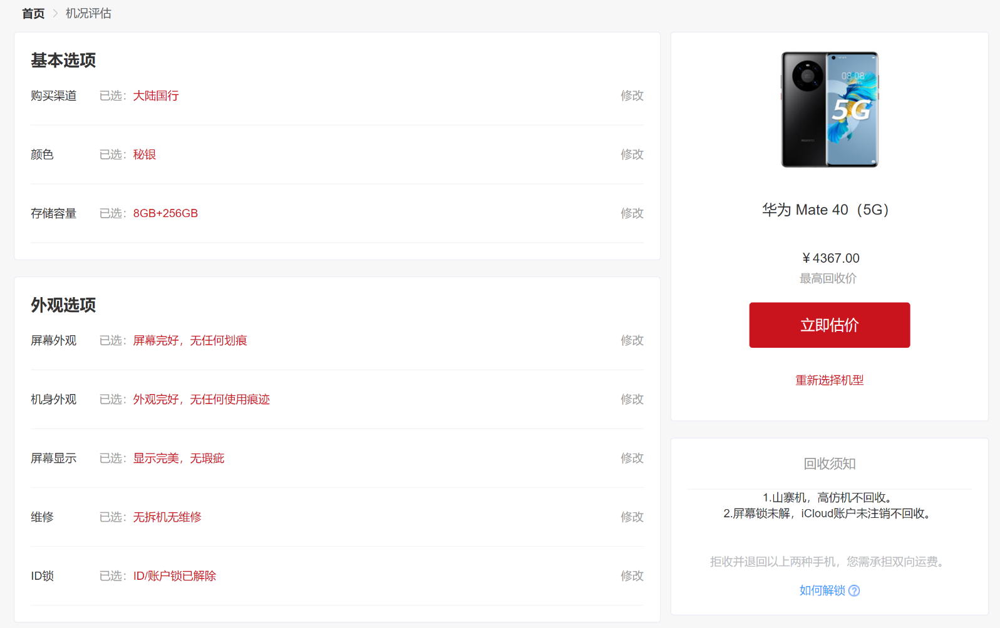Click the 外观选项 heading
This screenshot has width=1000, height=628.
coord(63,305)
